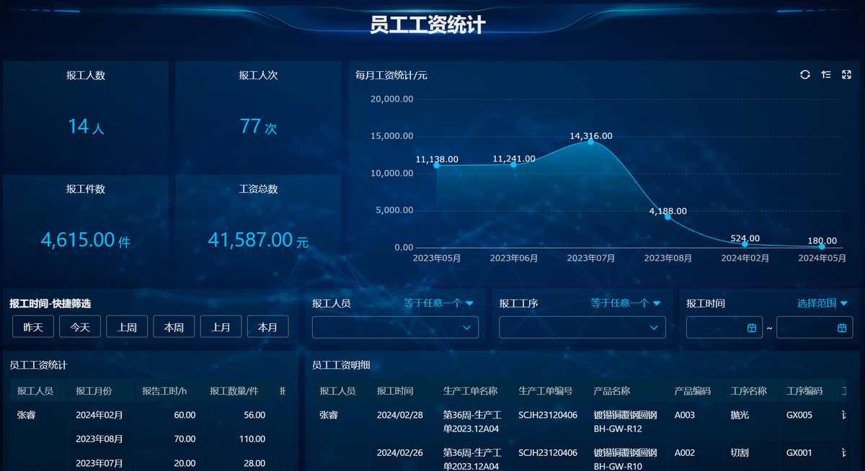Click the 报工月份 column header
This screenshot has width=865, height=471.
(x=94, y=391)
